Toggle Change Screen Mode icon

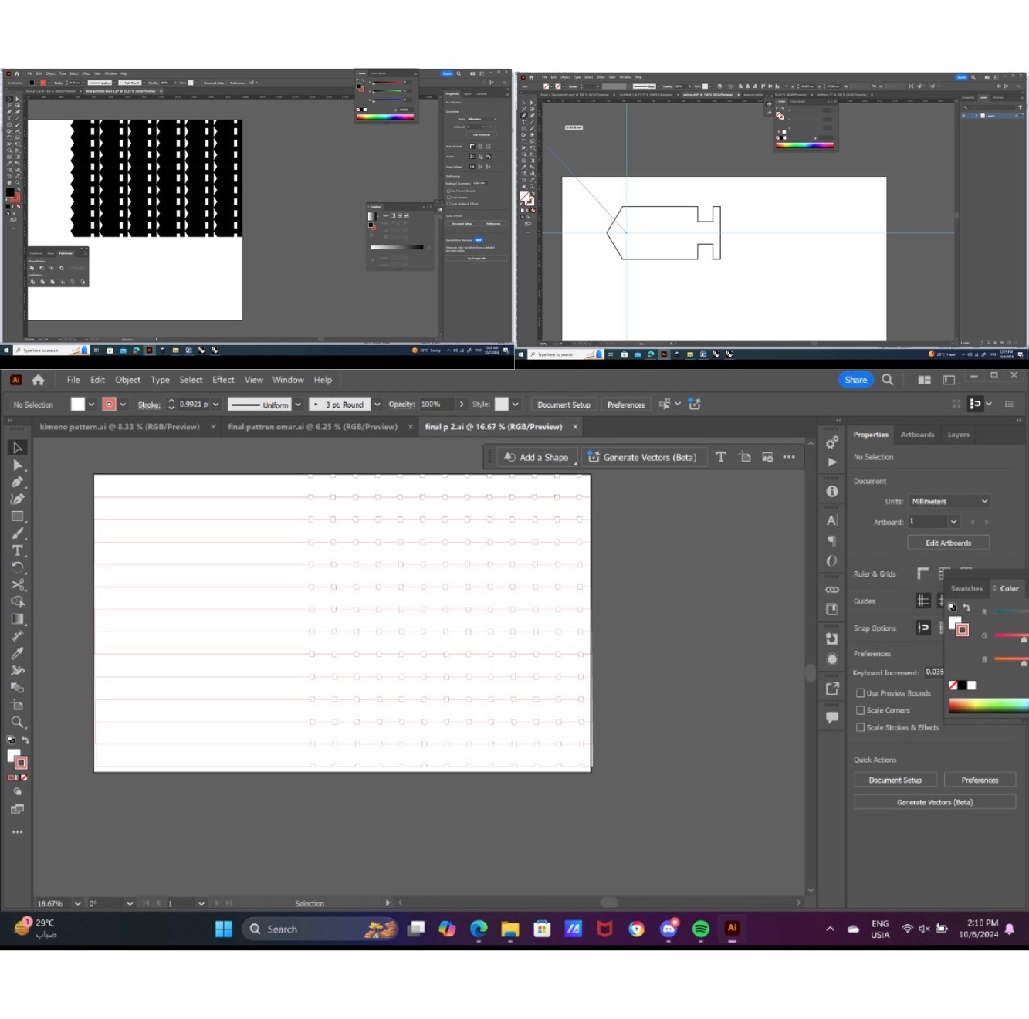(17, 809)
